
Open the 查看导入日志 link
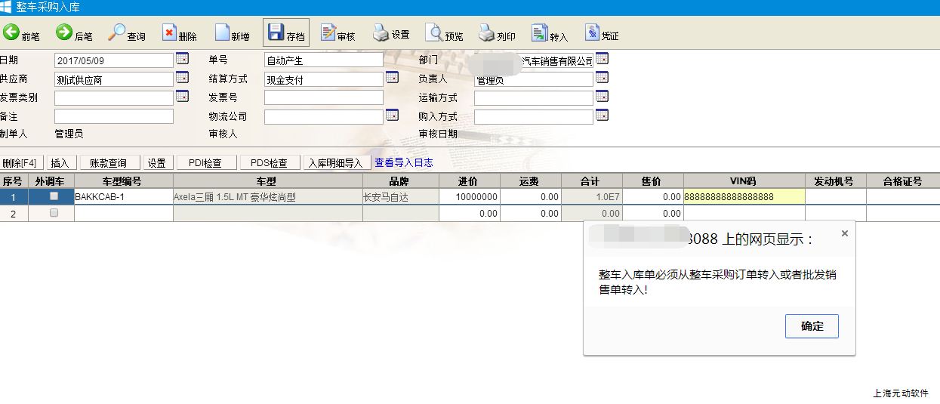(403, 162)
